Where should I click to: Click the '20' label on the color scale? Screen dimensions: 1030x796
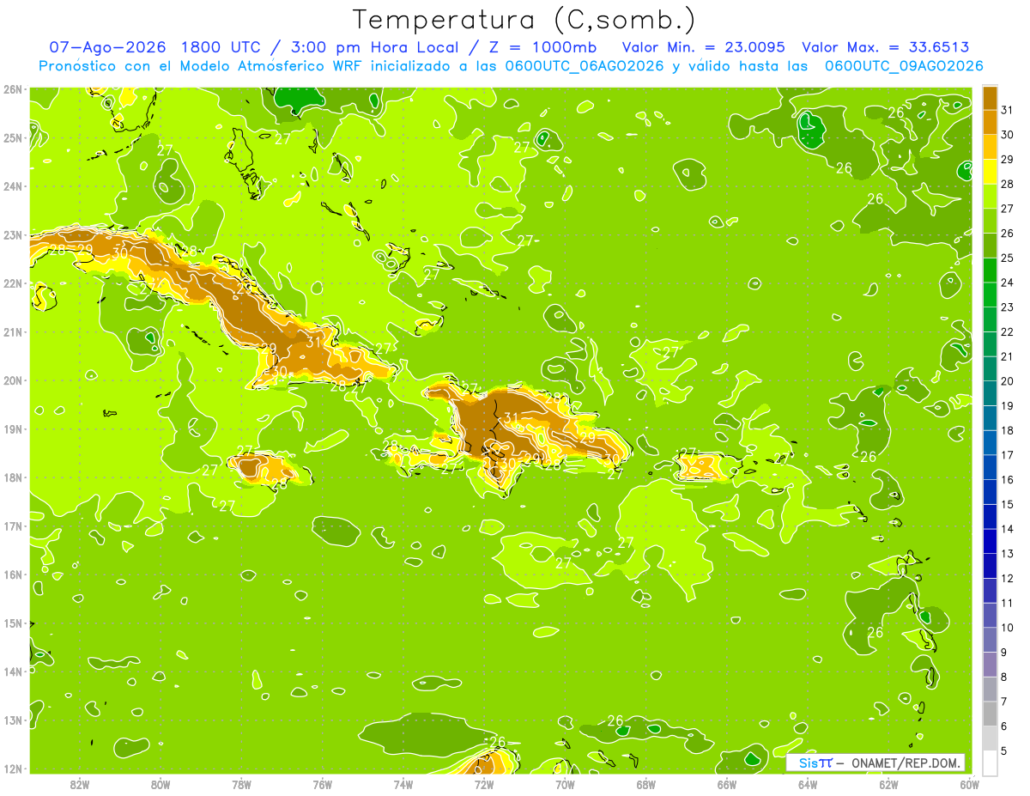point(1008,381)
